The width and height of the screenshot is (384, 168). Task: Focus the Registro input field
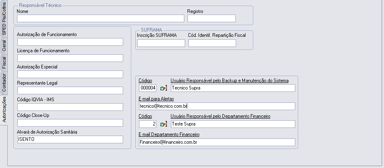[x=211, y=18]
